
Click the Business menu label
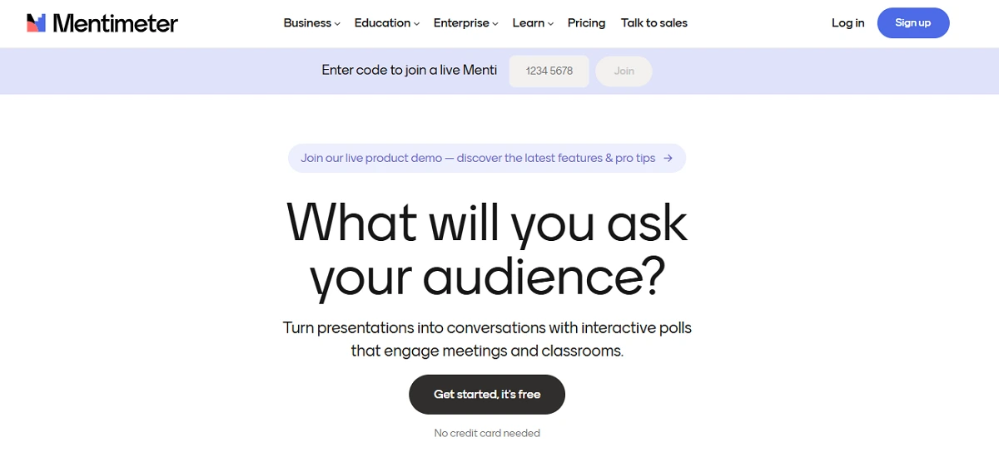point(307,23)
